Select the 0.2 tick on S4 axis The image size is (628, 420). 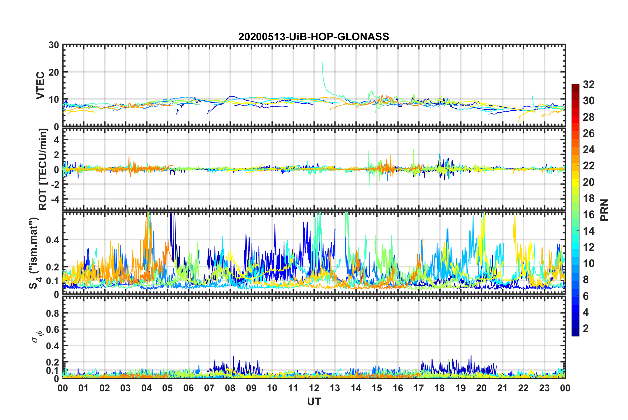[x=52, y=267]
